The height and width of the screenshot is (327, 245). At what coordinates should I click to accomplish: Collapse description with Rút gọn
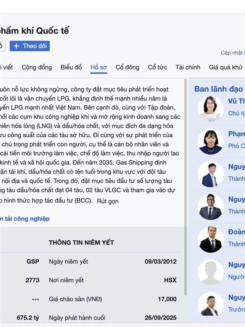click(108, 201)
